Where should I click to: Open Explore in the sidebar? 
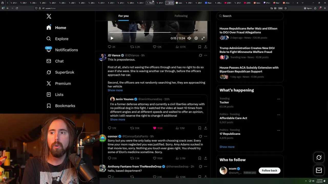tap(57, 39)
